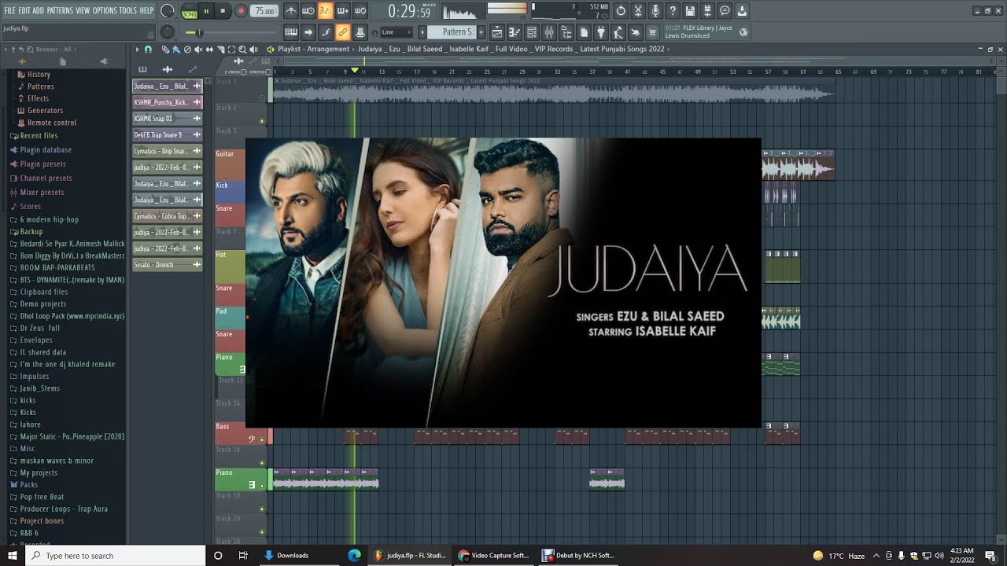Toggle the countdown before recording icon

(x=325, y=11)
